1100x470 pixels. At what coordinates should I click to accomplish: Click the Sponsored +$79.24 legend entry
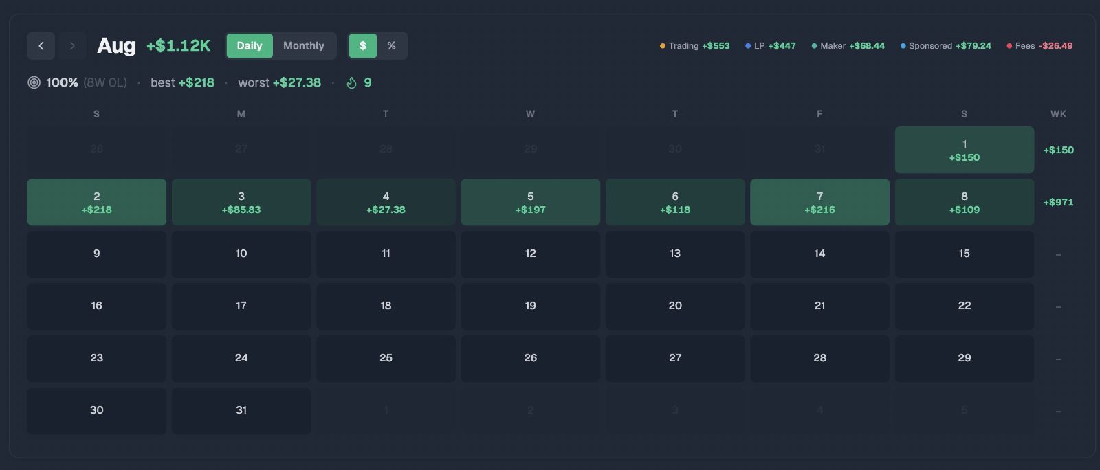945,46
